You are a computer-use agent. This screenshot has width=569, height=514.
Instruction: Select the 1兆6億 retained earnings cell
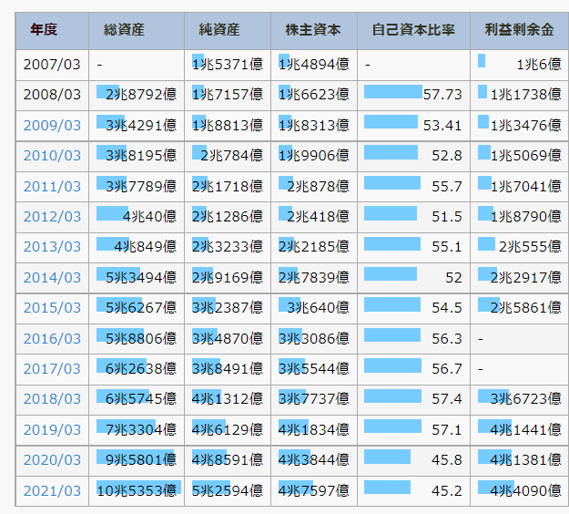[x=519, y=65]
